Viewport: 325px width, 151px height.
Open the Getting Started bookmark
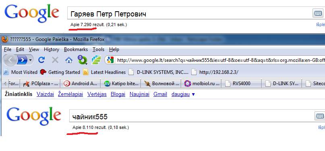point(60,72)
